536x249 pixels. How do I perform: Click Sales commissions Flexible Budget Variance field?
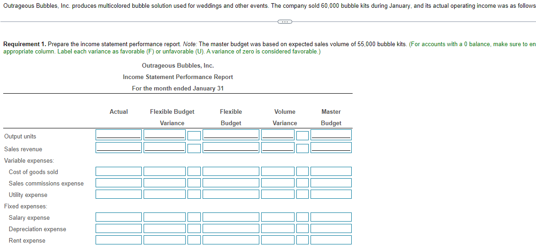[x=165, y=183]
